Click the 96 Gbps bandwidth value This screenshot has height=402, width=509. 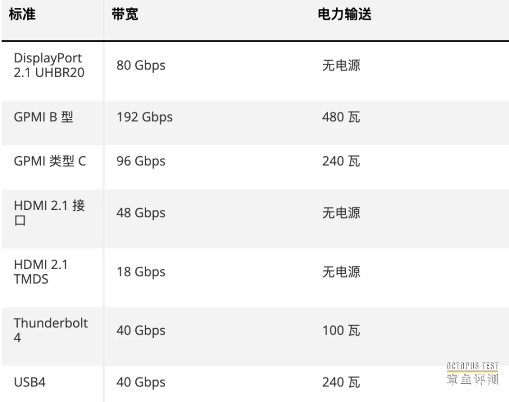click(x=141, y=161)
